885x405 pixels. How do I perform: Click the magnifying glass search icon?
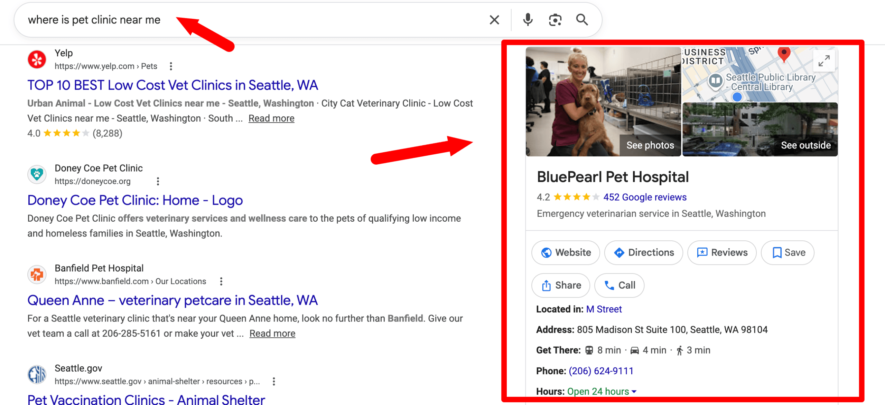point(582,20)
